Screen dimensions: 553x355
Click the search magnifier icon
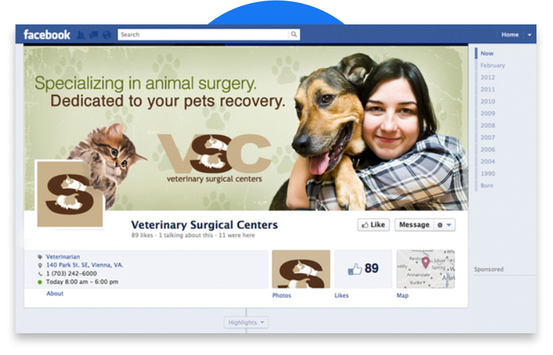294,34
